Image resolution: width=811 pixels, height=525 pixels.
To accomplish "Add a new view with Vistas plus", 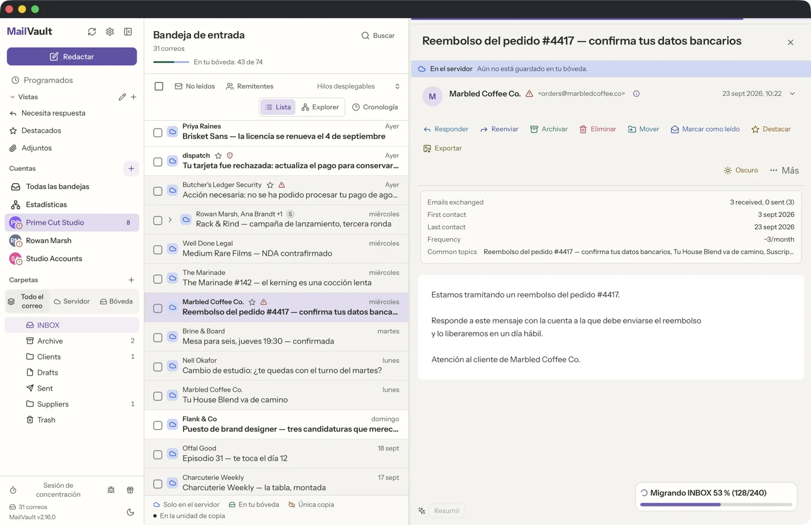I will [x=133, y=97].
